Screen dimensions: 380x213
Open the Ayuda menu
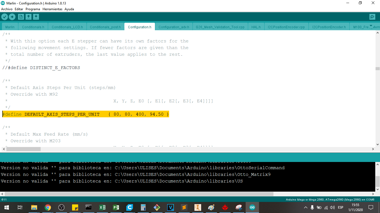69,9
